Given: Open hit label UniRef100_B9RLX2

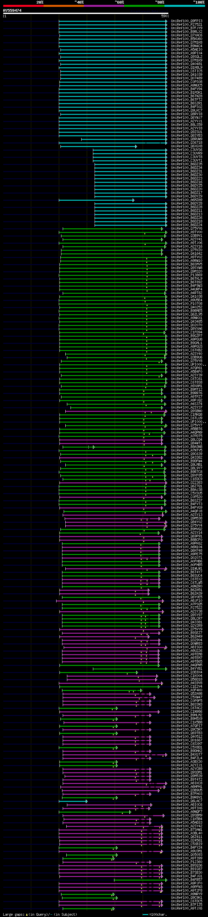Looking at the screenshot, I should pyautogui.click(x=187, y=32).
